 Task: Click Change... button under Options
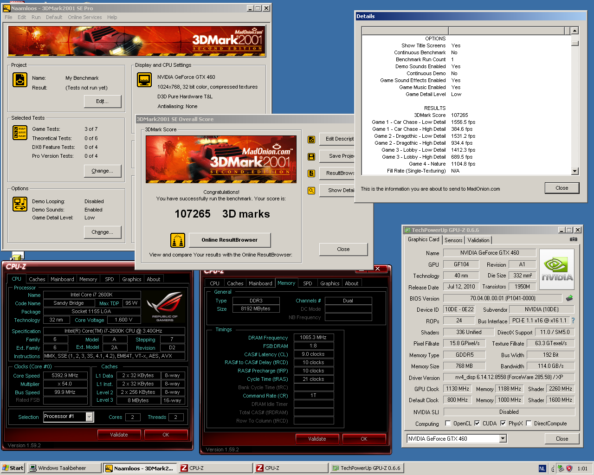click(x=103, y=232)
